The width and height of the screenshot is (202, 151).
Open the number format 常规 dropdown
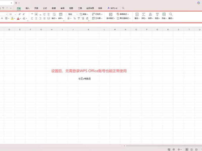pyautogui.click(x=77, y=14)
